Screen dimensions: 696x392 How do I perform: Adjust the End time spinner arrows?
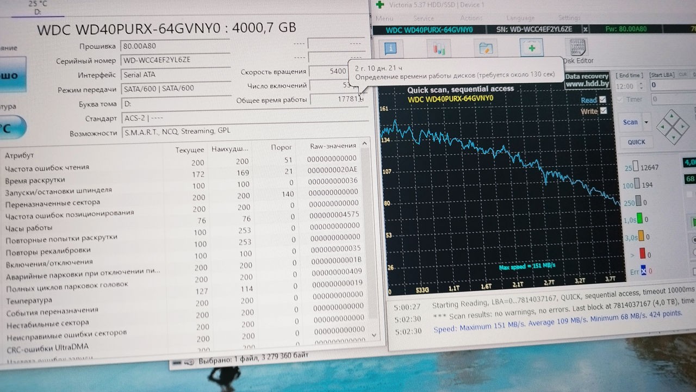(641, 86)
